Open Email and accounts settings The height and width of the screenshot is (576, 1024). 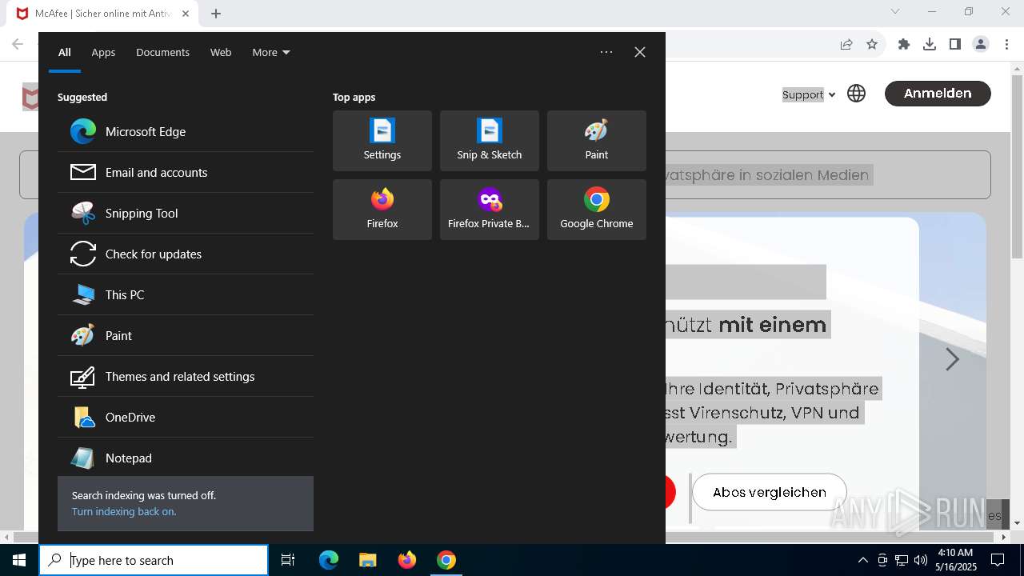(186, 172)
